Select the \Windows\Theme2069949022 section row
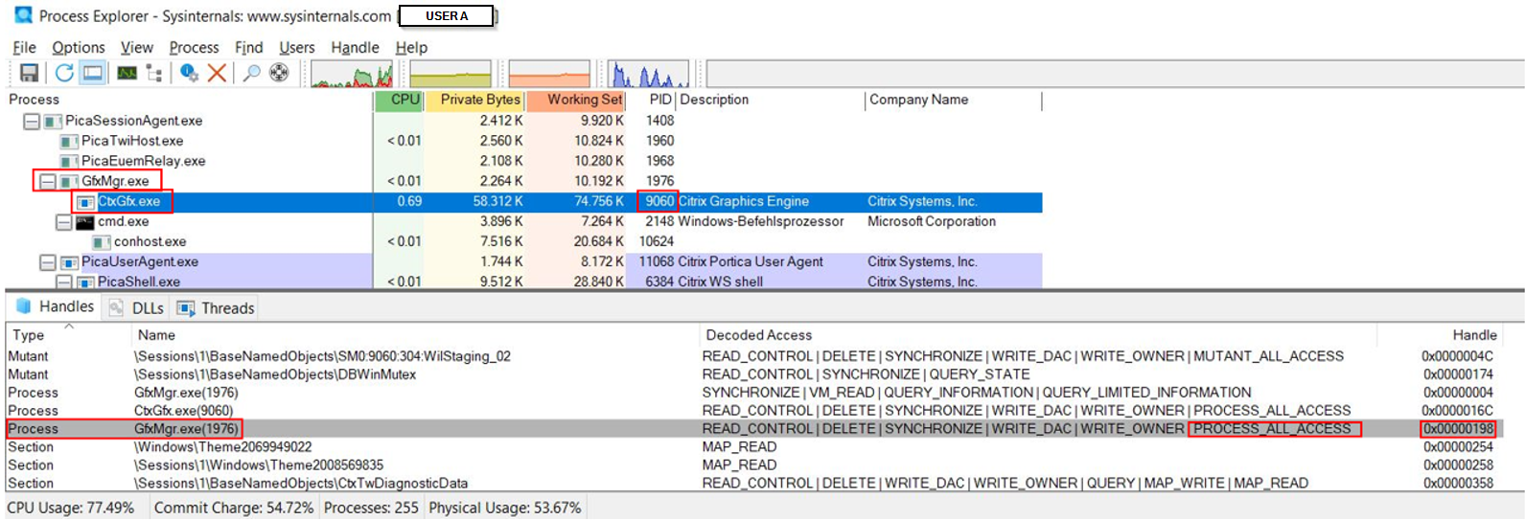Viewport: 1525px width, 520px height. click(x=753, y=447)
